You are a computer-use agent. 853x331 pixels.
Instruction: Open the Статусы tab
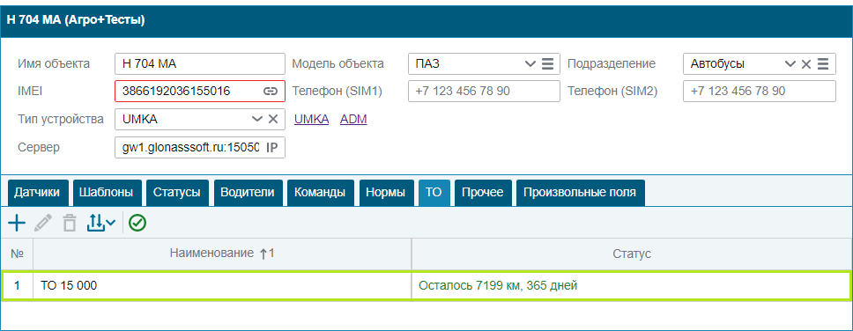click(177, 193)
